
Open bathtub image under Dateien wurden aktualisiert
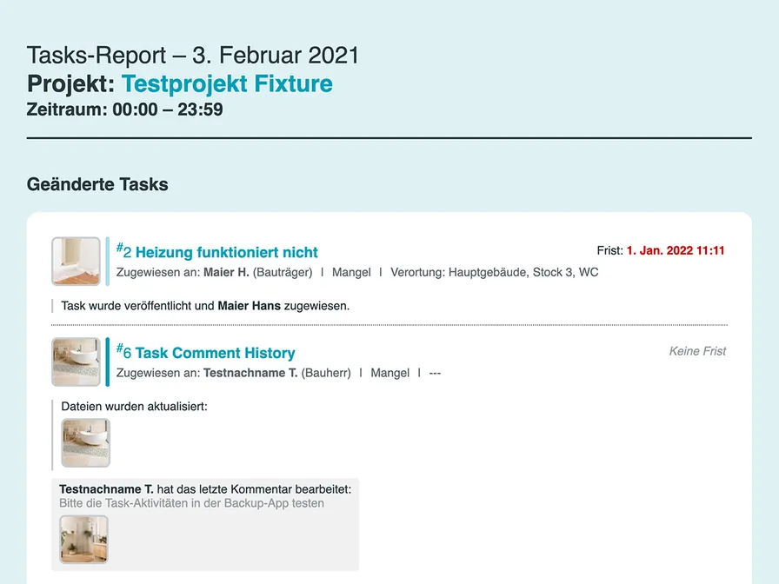85,443
